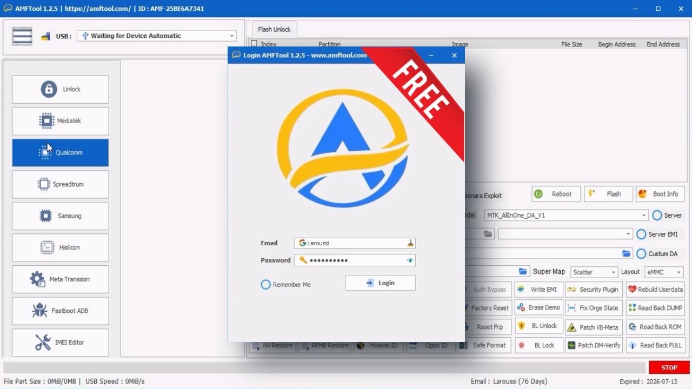The width and height of the screenshot is (692, 389).
Task: Click the folder icon beside Super Map
Action: (x=523, y=272)
